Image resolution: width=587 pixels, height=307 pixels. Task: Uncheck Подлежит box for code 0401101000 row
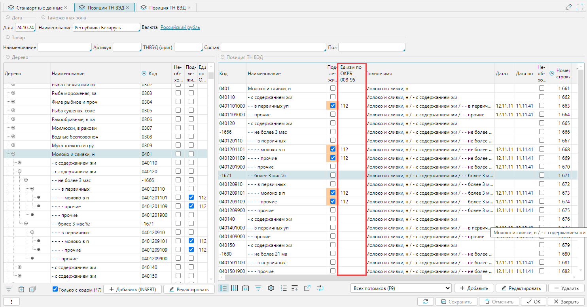[333, 106]
